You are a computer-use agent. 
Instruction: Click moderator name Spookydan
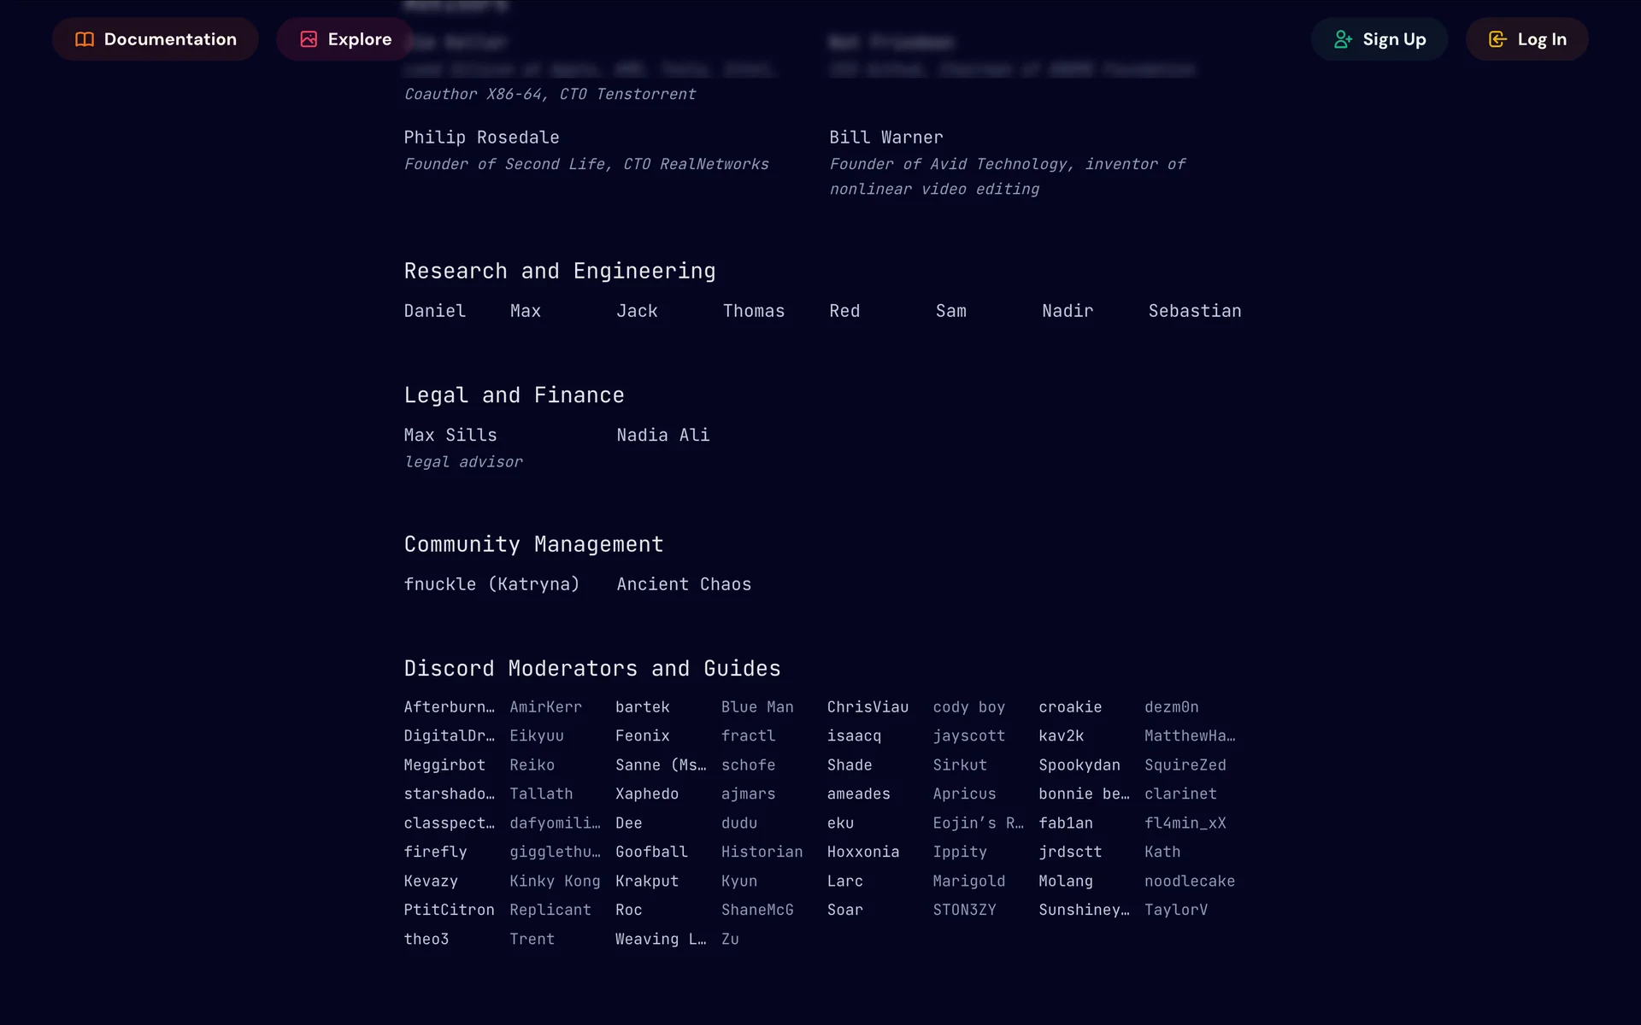click(1079, 765)
